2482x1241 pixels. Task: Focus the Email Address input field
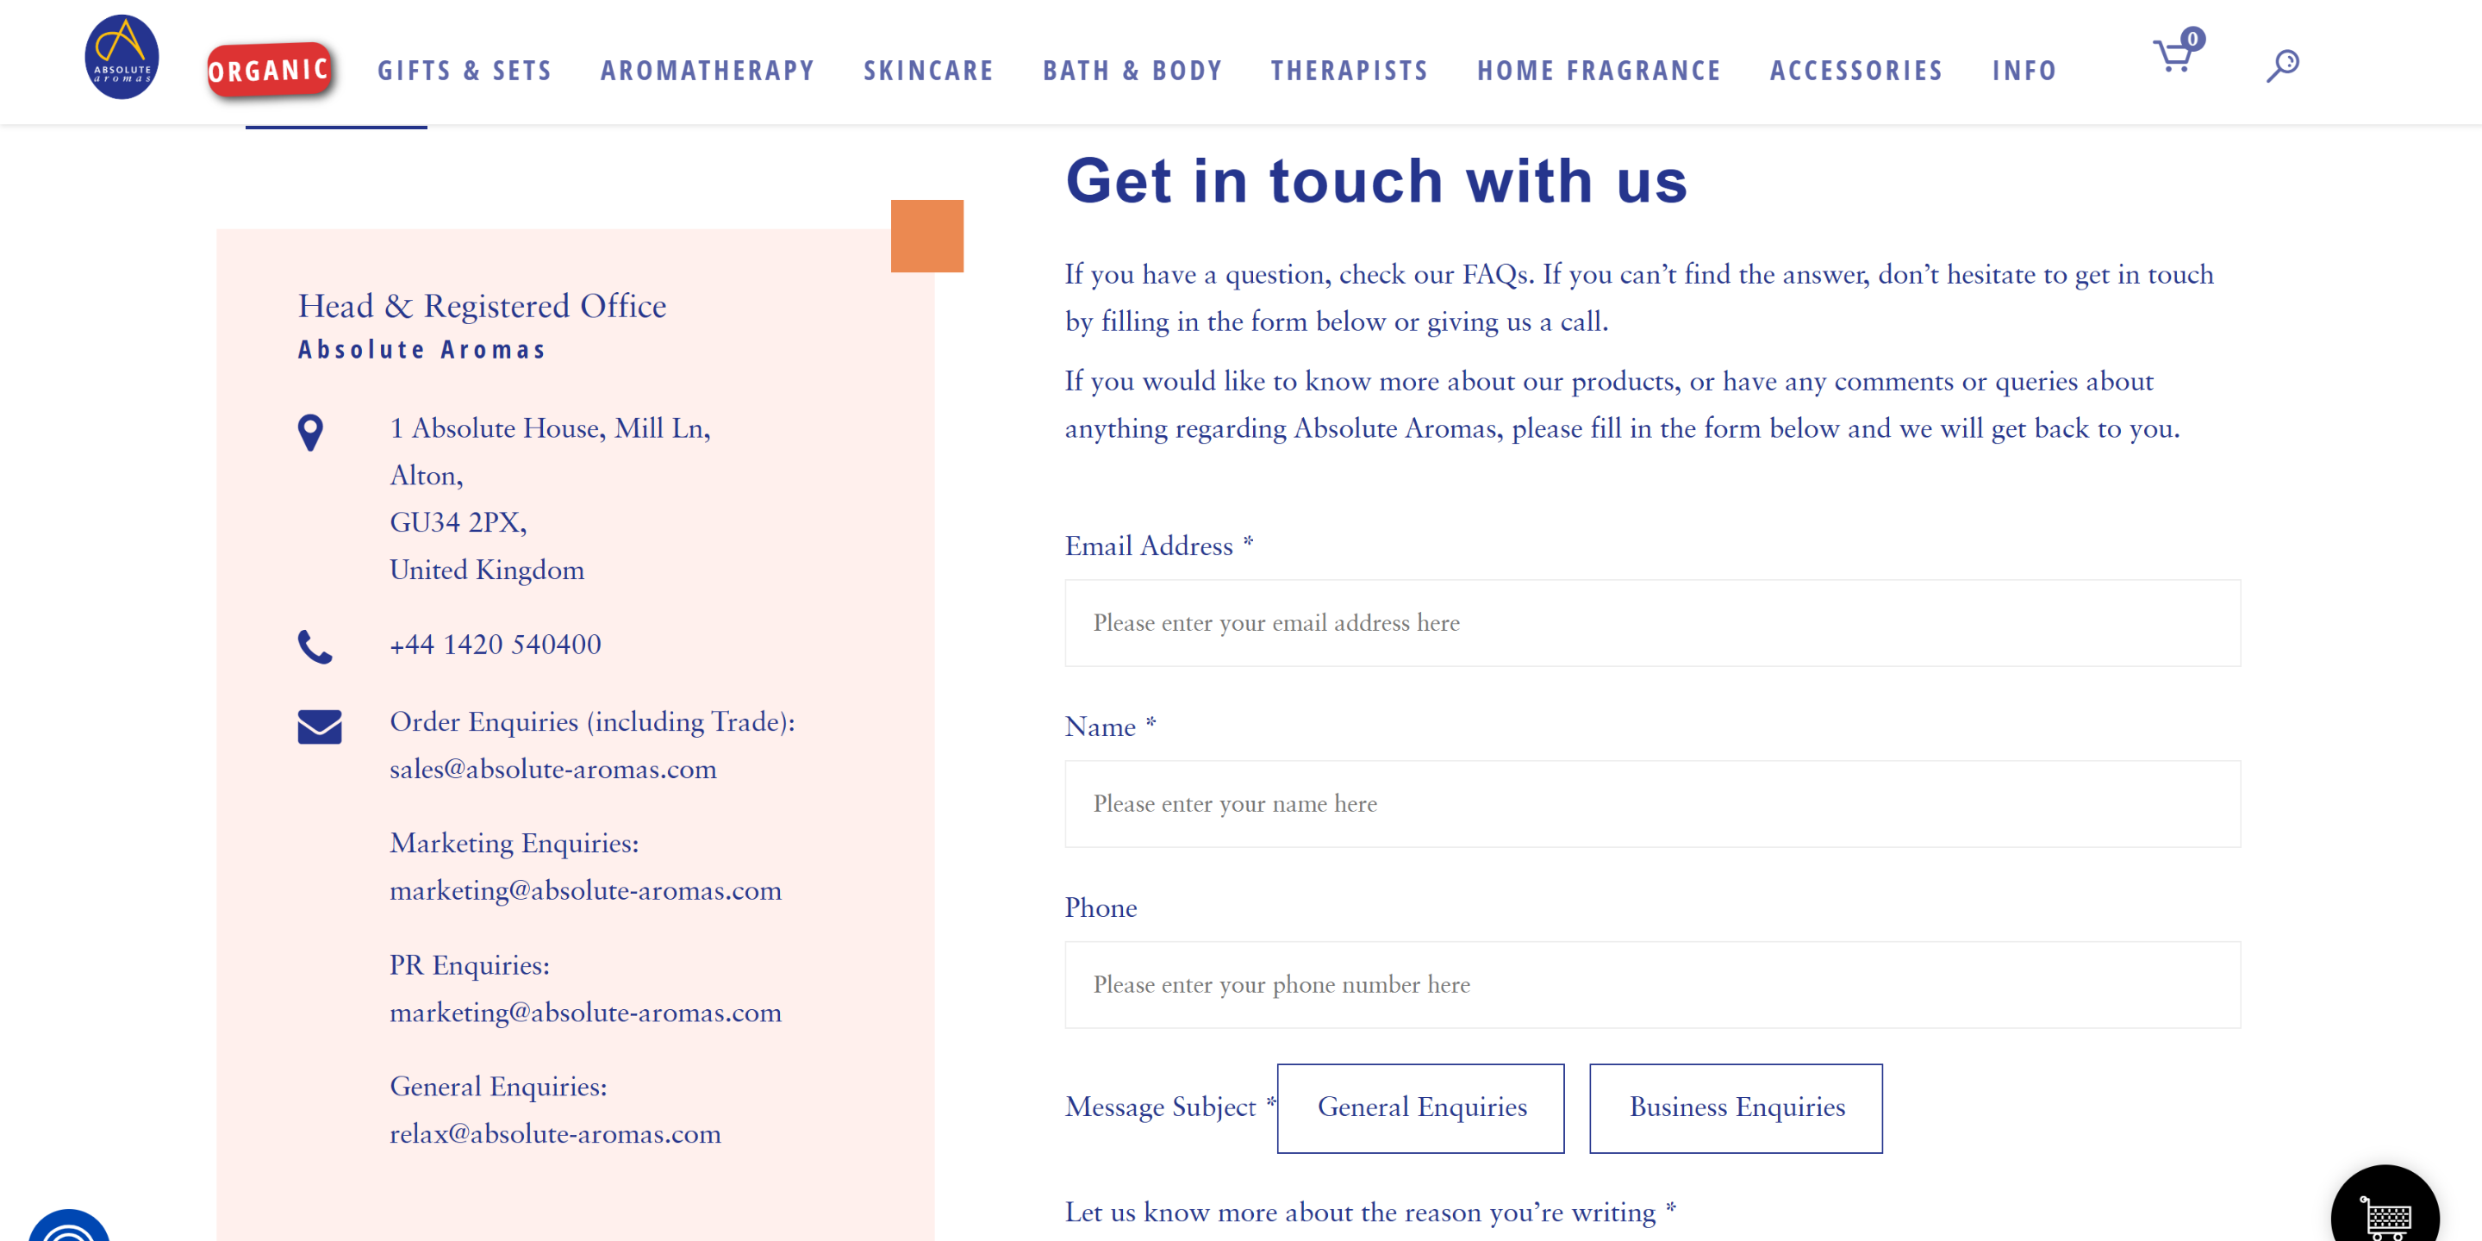point(1652,623)
